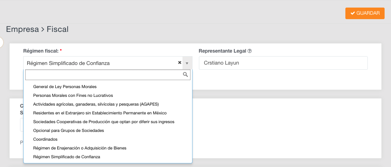Select Sociedades Cooperativas de Producción option

tap(104, 122)
